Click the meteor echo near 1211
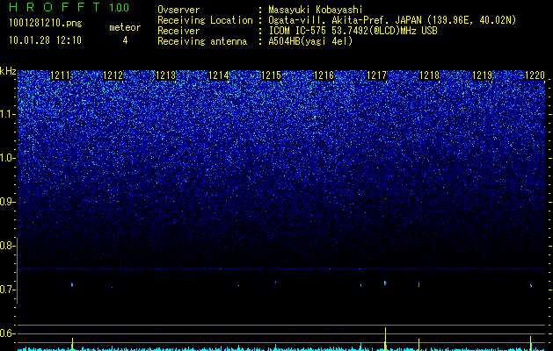Image resolution: width=553 pixels, height=351 pixels. pyautogui.click(x=72, y=284)
